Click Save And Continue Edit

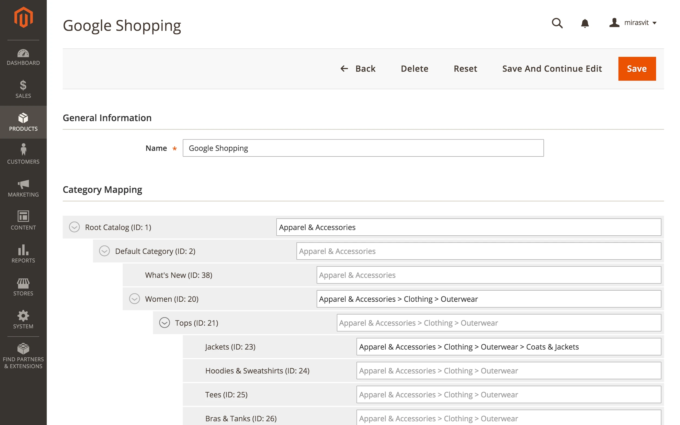click(552, 69)
